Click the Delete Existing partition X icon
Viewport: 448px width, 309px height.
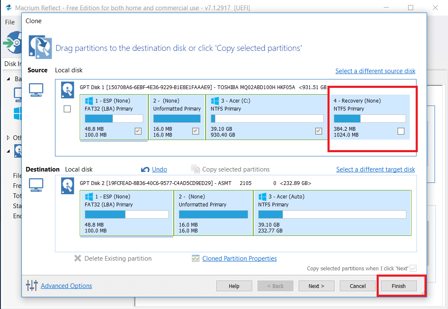[77, 259]
